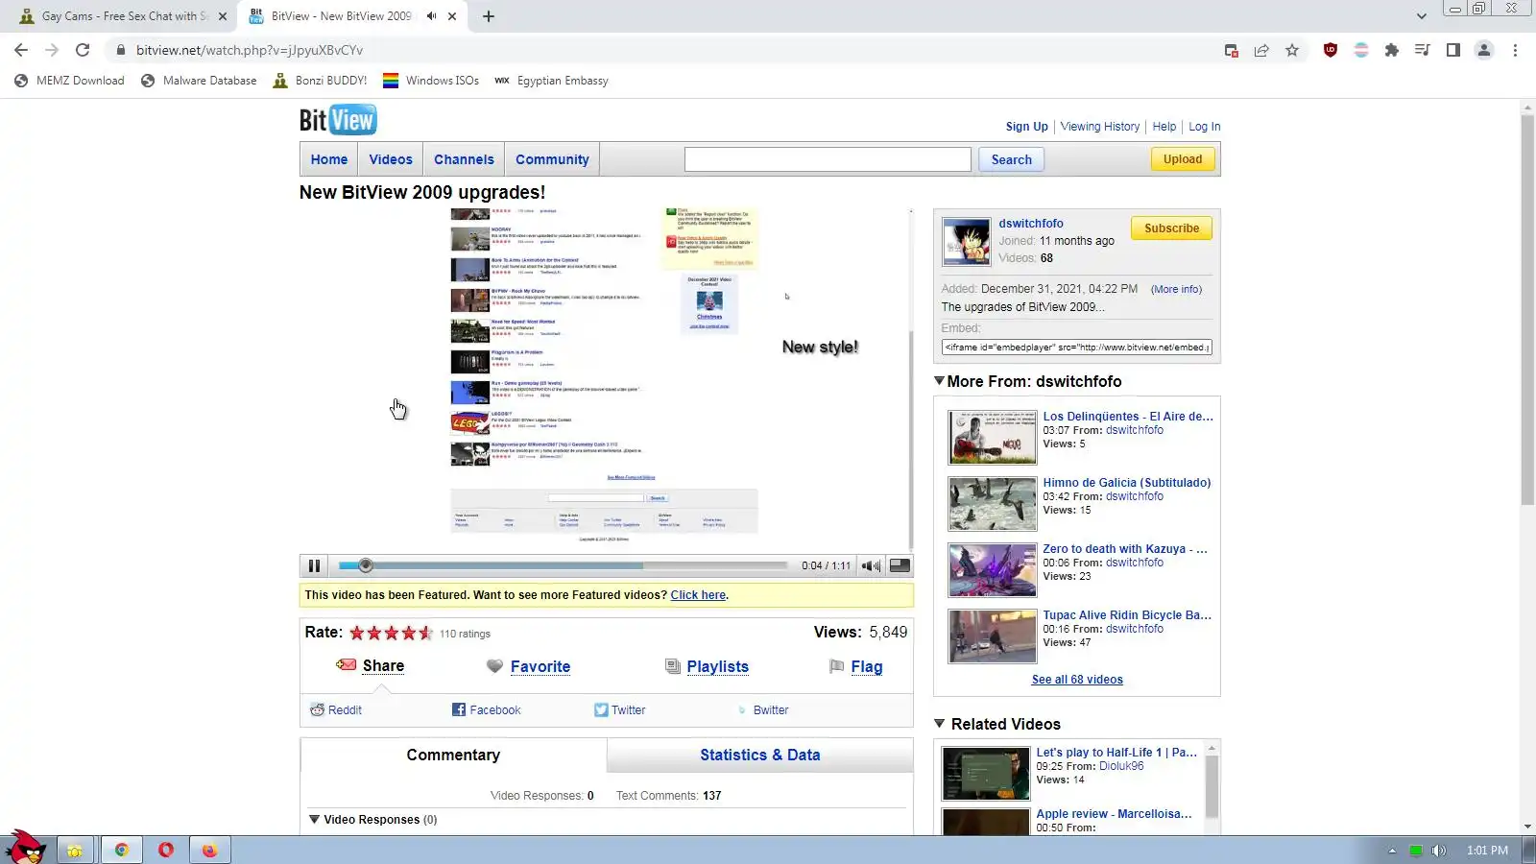Open Himno de Galicia video thumbnail

[993, 504]
